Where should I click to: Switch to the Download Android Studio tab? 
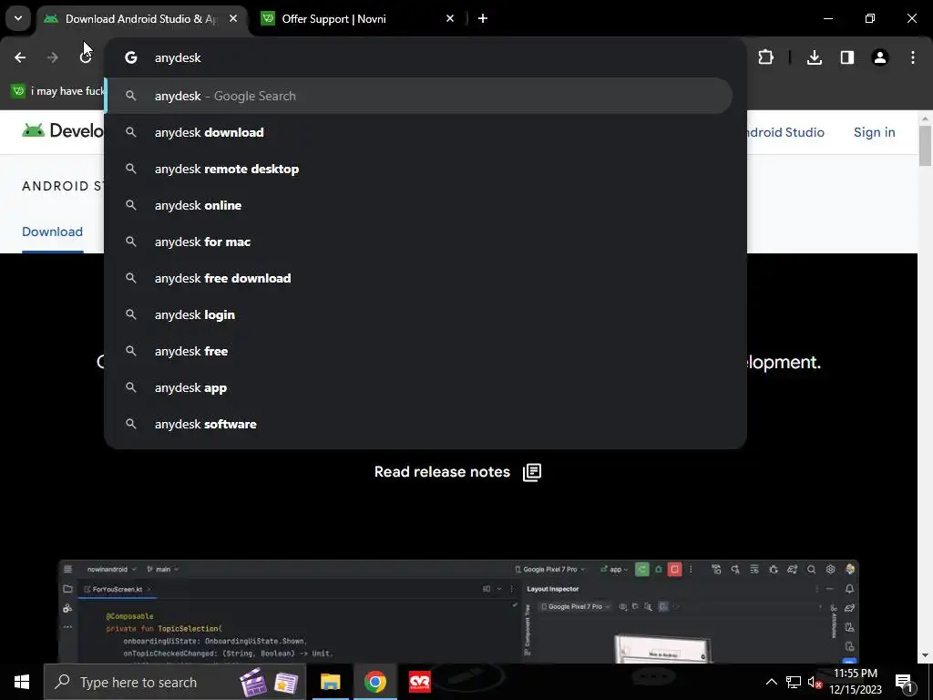(141, 19)
